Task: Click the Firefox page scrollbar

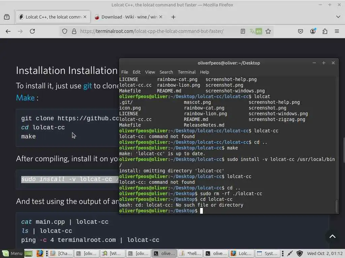Action: point(344,150)
